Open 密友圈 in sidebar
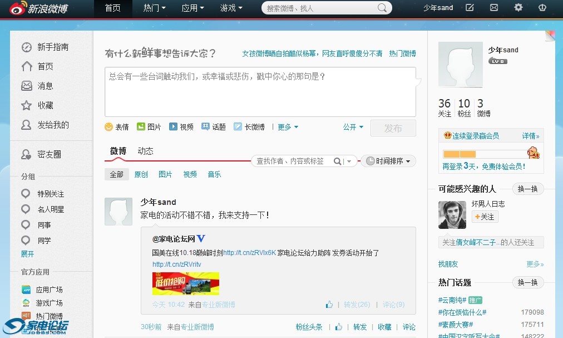Screen dimensions: 563x338 point(41,155)
